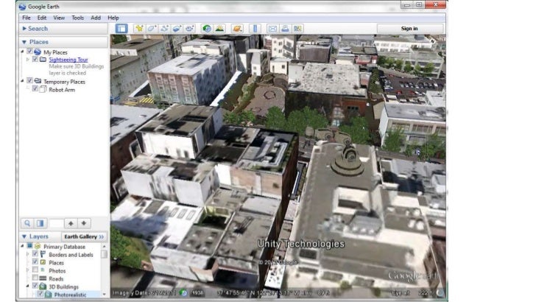Click the Primary Database icon in Layers
Viewport: 536px width, 302px height.
[38, 246]
